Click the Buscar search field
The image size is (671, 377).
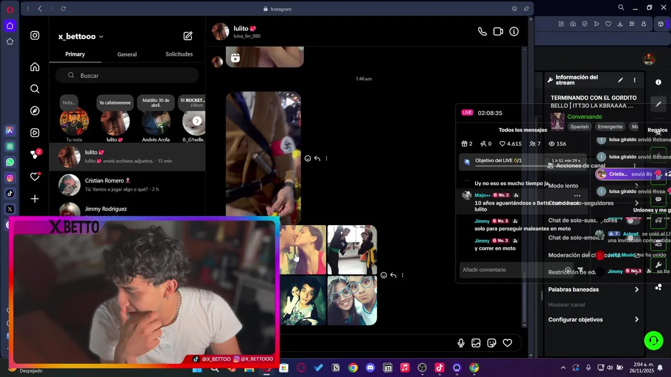point(127,75)
